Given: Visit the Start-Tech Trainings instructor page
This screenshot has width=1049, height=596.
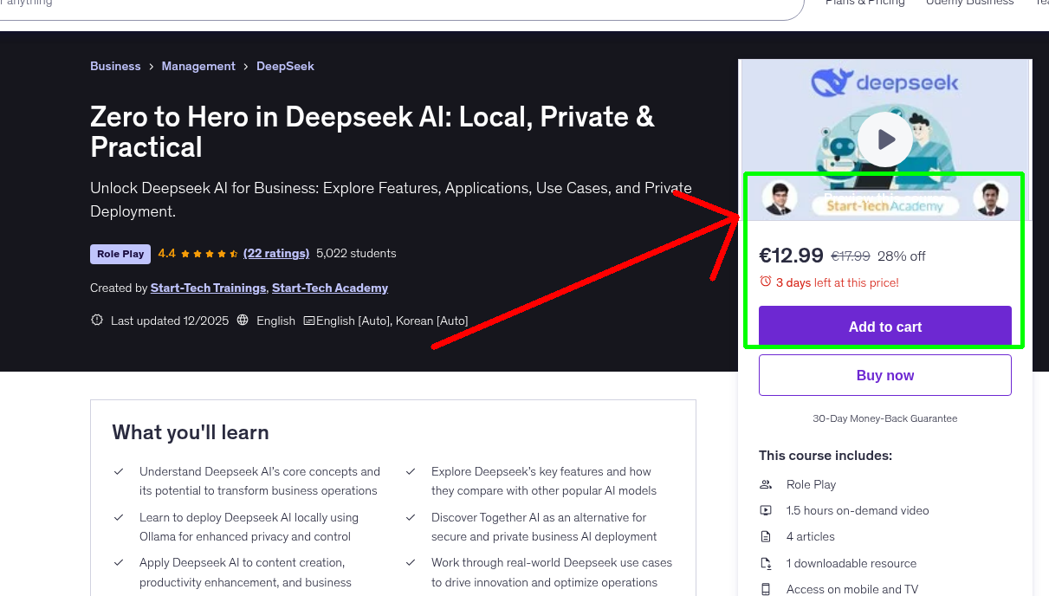Looking at the screenshot, I should [x=208, y=288].
